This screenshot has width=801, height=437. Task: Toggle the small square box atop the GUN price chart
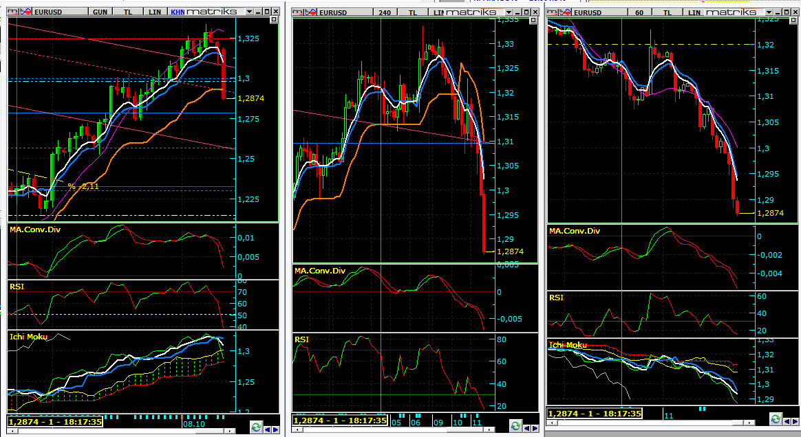[x=274, y=19]
